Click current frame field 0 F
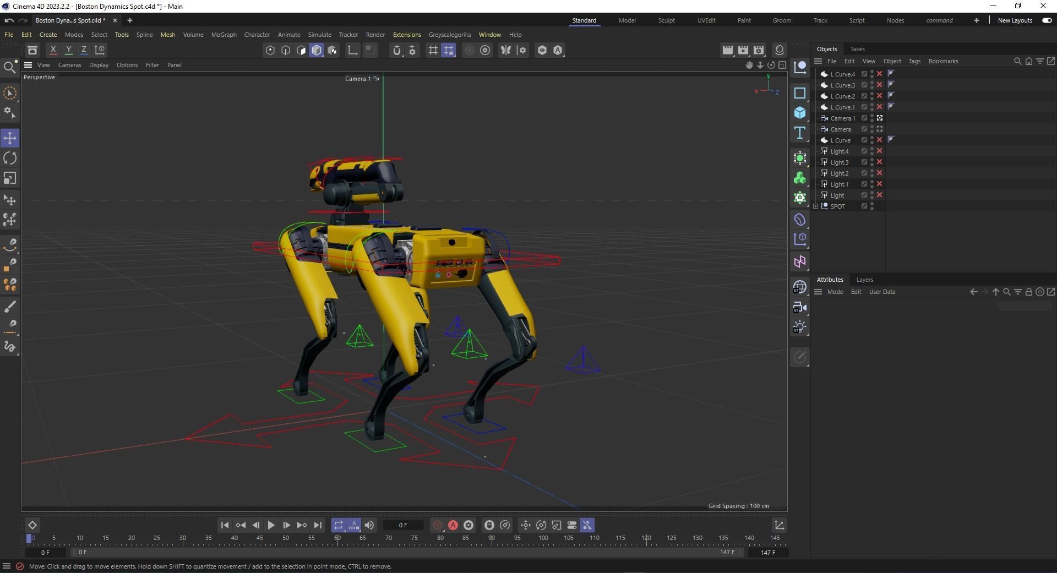The image size is (1057, 573). [x=403, y=525]
